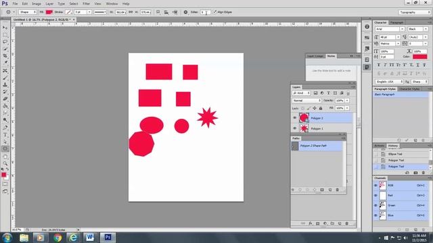Toggle visibility of RGB channel
Viewport: 433px width, 243px height.
[375, 186]
